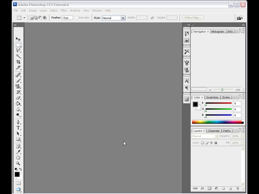The image size is (259, 194).
Task: Reset default foreground and background colors
Action: tap(16, 169)
